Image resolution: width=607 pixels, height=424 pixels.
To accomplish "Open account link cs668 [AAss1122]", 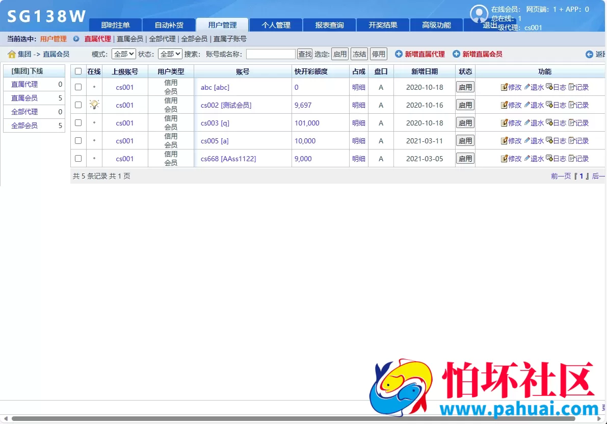I will (228, 159).
